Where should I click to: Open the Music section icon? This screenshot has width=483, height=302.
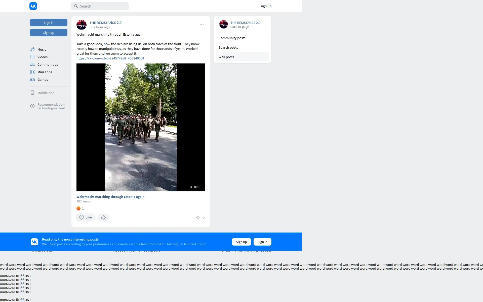coord(32,49)
